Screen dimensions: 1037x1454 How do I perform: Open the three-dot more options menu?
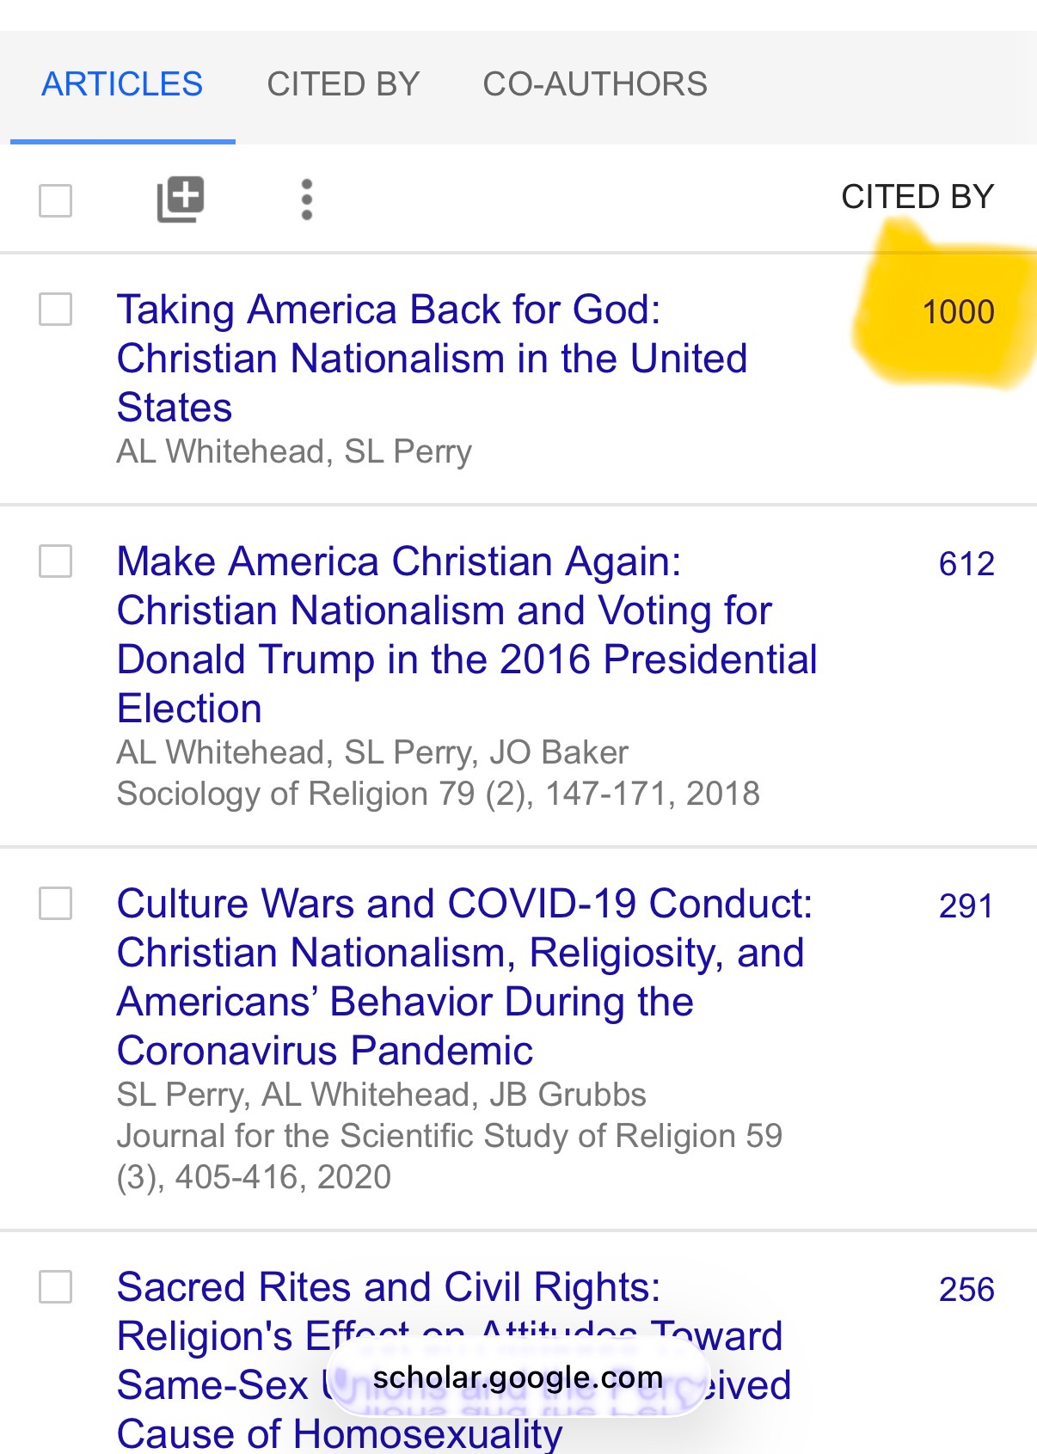coord(307,199)
